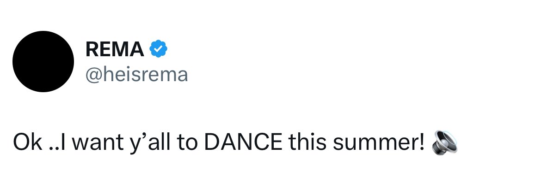The width and height of the screenshot is (541, 189).
Task: Click the white checkmark inside the badge
Action: point(158,49)
